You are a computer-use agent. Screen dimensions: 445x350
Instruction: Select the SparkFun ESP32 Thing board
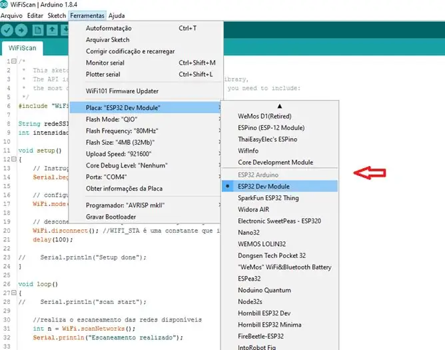pyautogui.click(x=280, y=198)
